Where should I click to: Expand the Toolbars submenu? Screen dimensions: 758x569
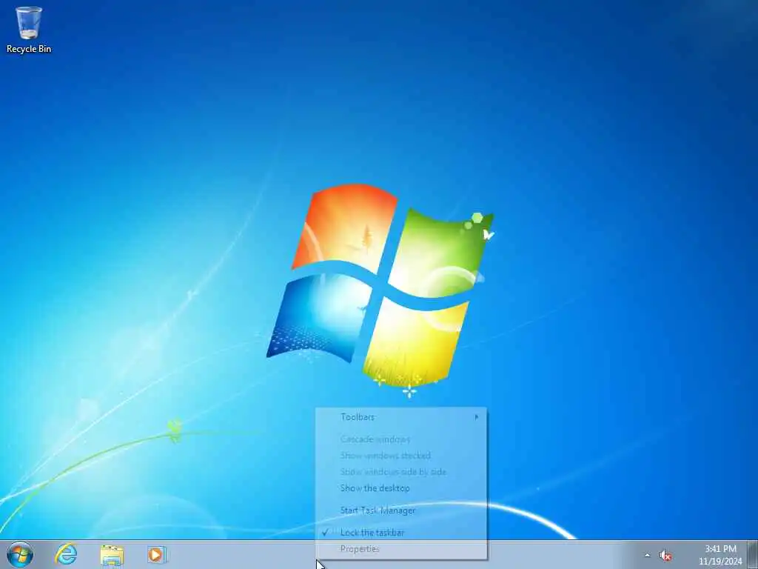[x=401, y=417]
